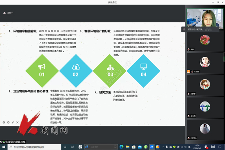Click the previous slide arrow on slideshow
The image size is (225, 150).
coord(4,122)
